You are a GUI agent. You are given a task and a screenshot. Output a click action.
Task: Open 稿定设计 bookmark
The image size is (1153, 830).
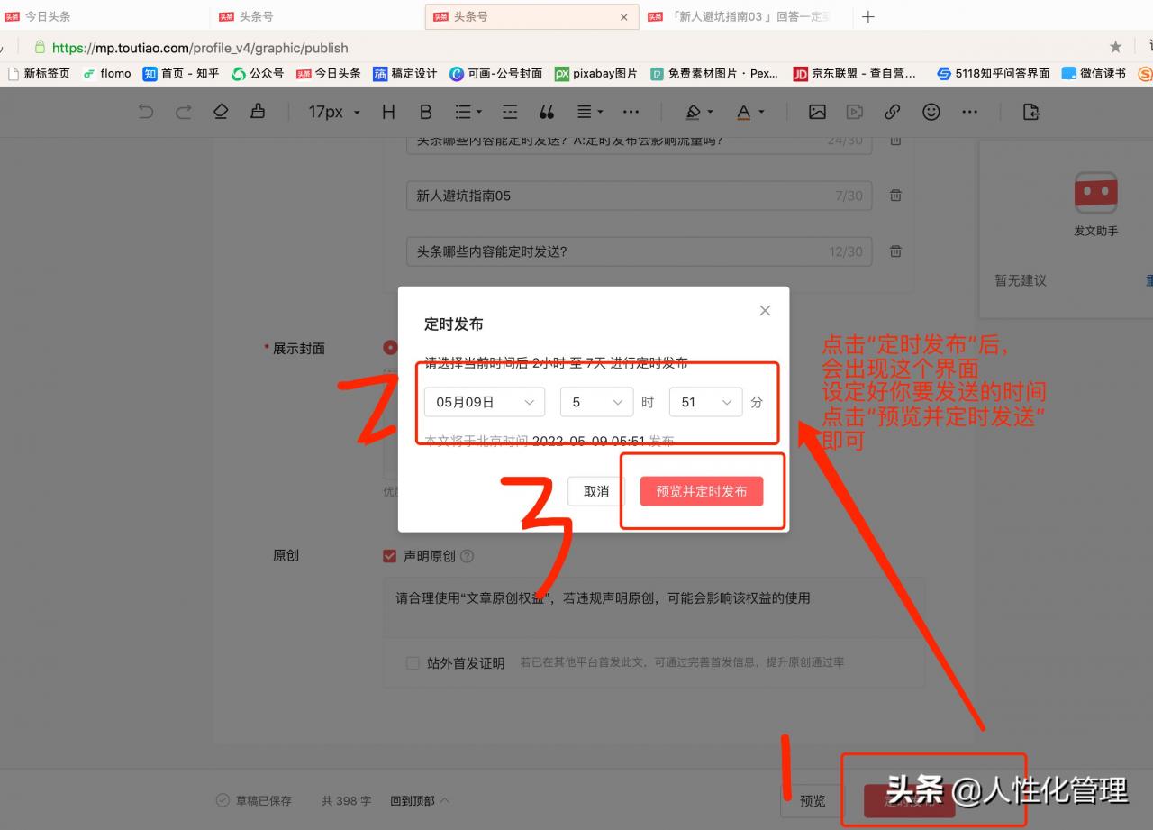(x=405, y=74)
